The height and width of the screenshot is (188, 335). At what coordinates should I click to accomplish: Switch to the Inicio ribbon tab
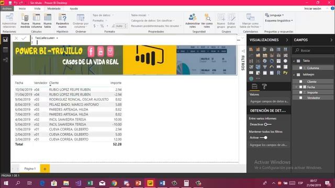[x=22, y=8]
